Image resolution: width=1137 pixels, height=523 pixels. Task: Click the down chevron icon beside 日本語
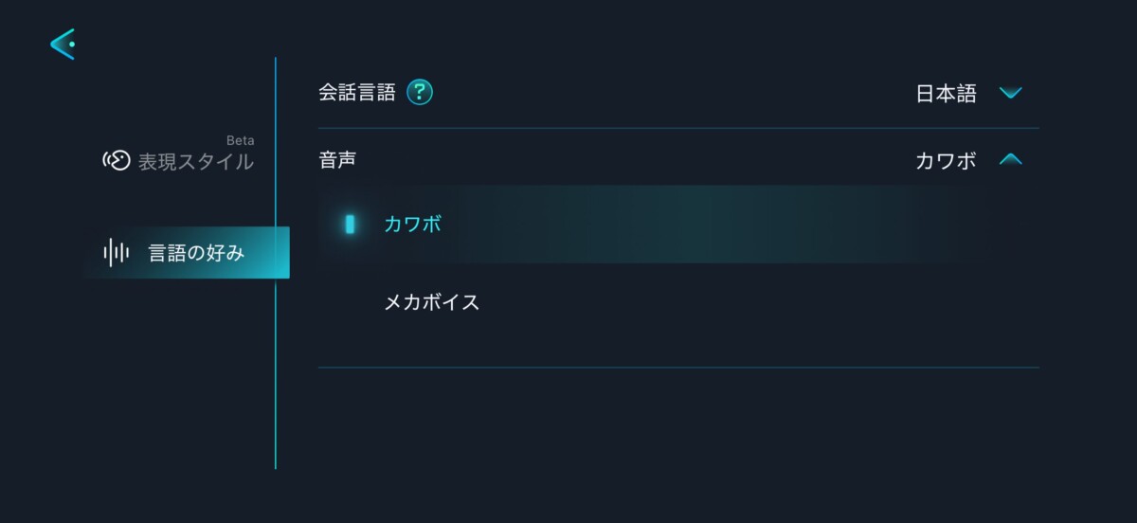[1011, 93]
